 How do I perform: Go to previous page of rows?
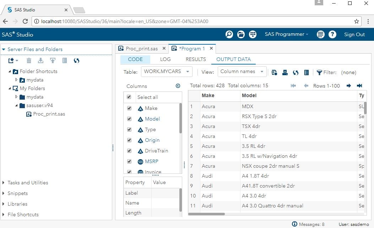click(x=306, y=85)
